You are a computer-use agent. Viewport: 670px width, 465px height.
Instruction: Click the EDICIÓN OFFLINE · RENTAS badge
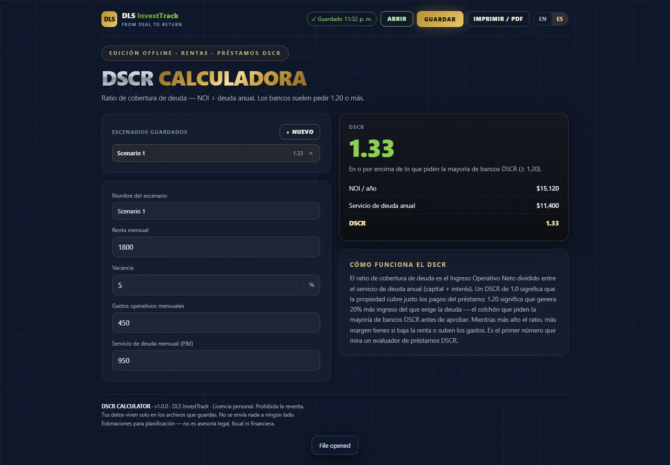[195, 53]
